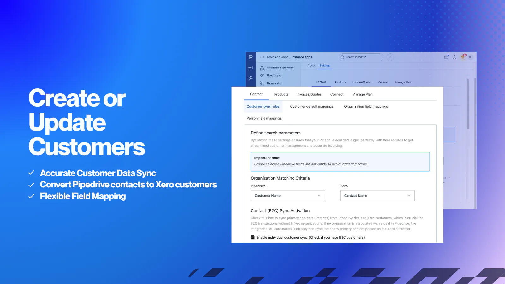This screenshot has height=284, width=505.
Task: Open Phone calls in the side menu
Action: point(274,83)
